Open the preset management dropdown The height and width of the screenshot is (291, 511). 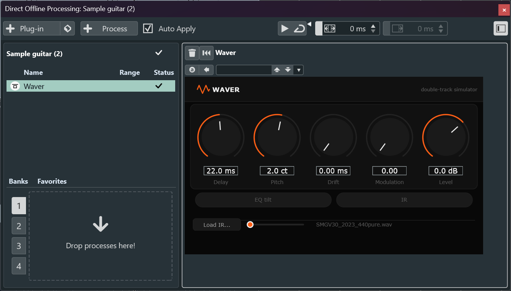299,70
